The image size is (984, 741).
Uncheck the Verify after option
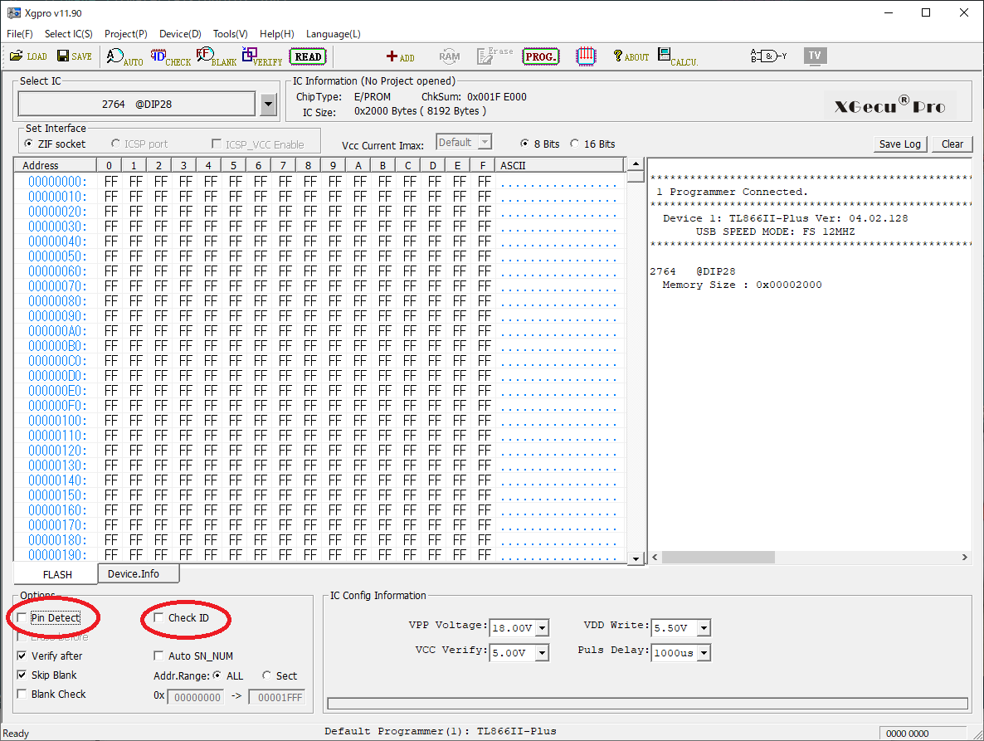click(x=22, y=656)
